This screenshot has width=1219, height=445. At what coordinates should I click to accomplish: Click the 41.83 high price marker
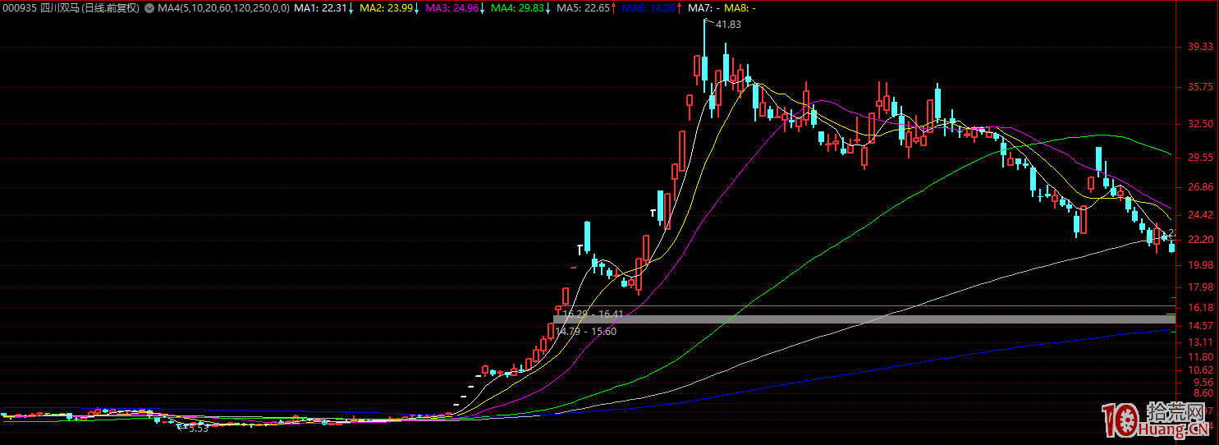point(728,25)
